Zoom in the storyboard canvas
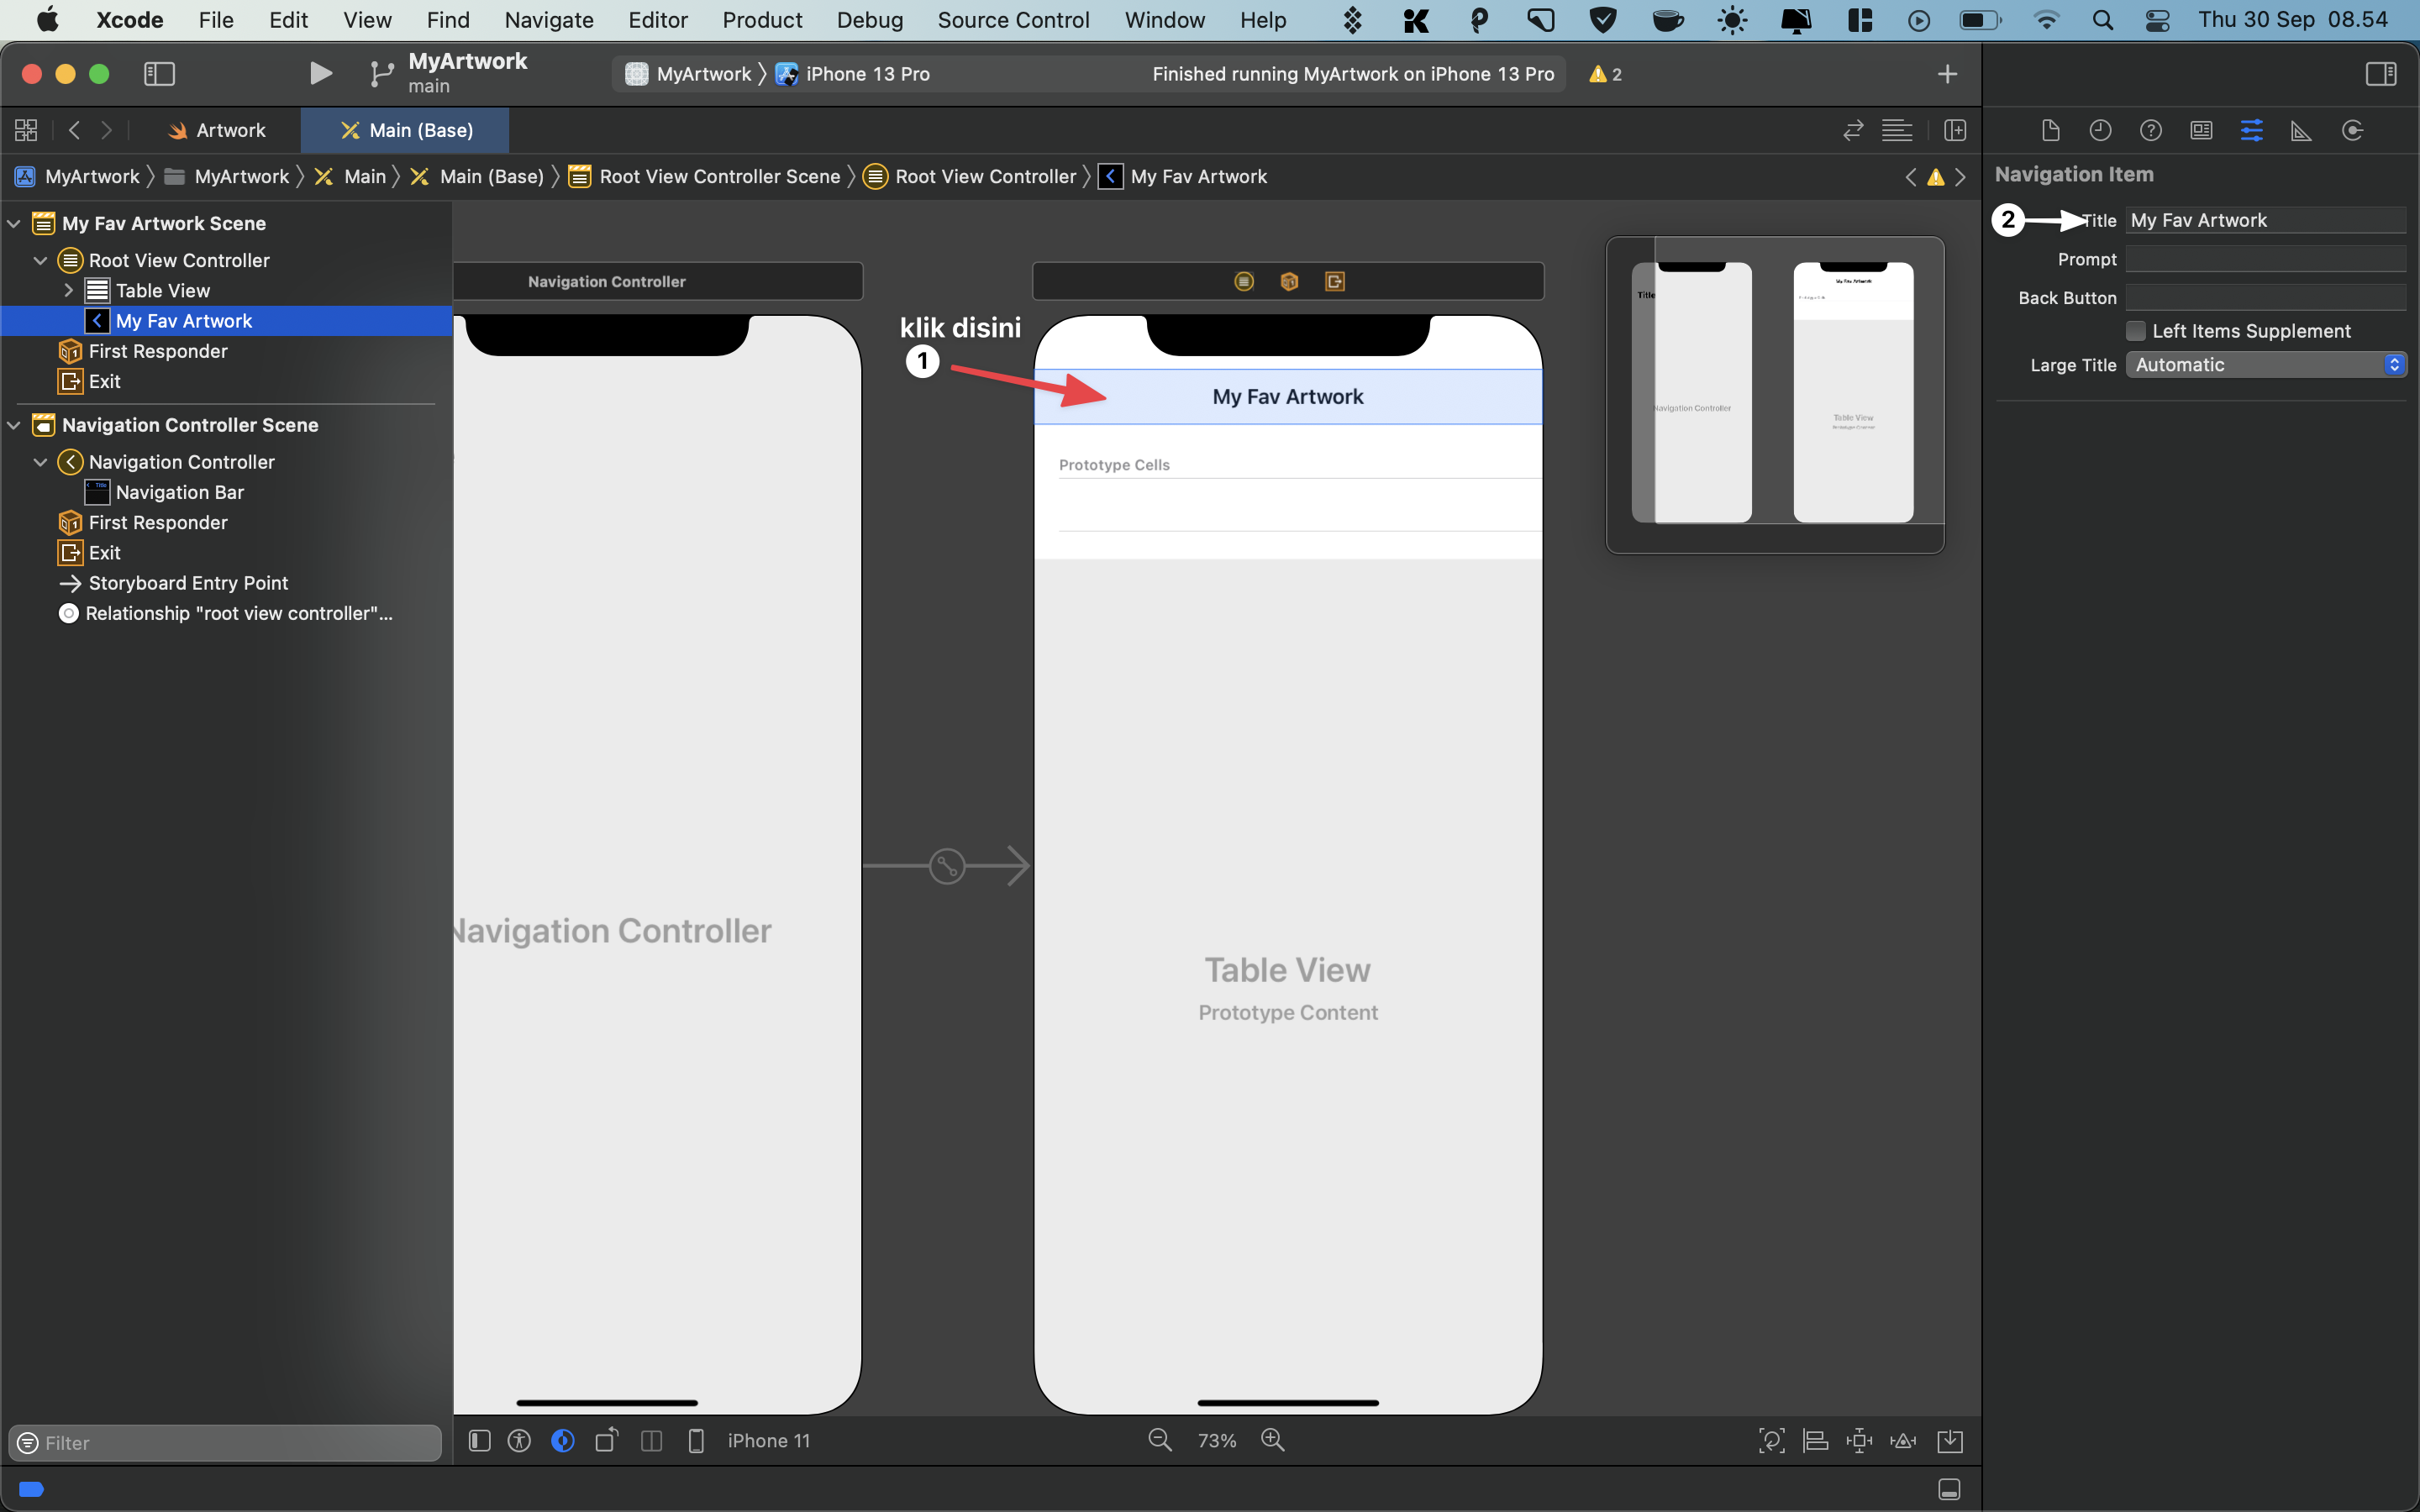The image size is (2420, 1512). 1272,1439
